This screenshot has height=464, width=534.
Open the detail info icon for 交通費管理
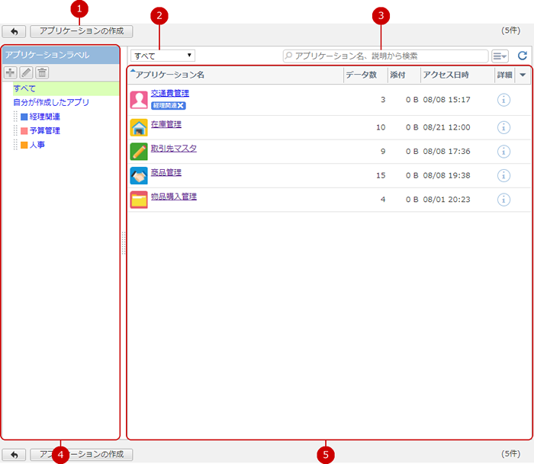pos(503,100)
